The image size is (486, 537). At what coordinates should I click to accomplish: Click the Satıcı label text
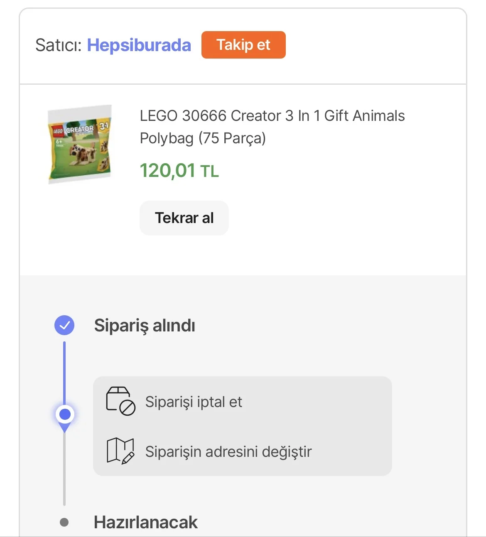tap(59, 45)
